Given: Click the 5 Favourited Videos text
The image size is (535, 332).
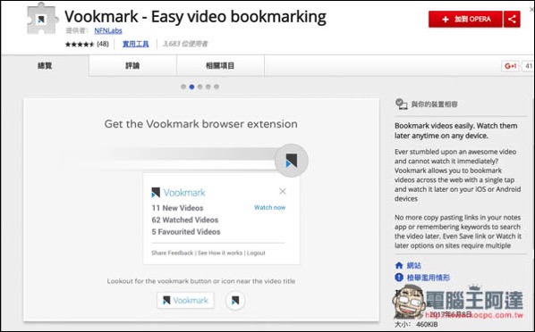Looking at the screenshot, I should tap(186, 231).
